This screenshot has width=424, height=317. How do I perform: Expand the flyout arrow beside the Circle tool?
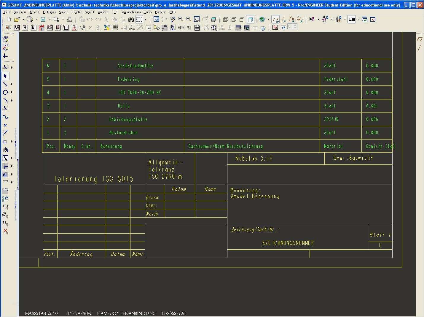(12, 92)
